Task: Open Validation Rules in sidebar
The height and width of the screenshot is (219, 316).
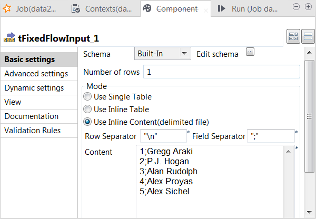Action: click(x=33, y=131)
